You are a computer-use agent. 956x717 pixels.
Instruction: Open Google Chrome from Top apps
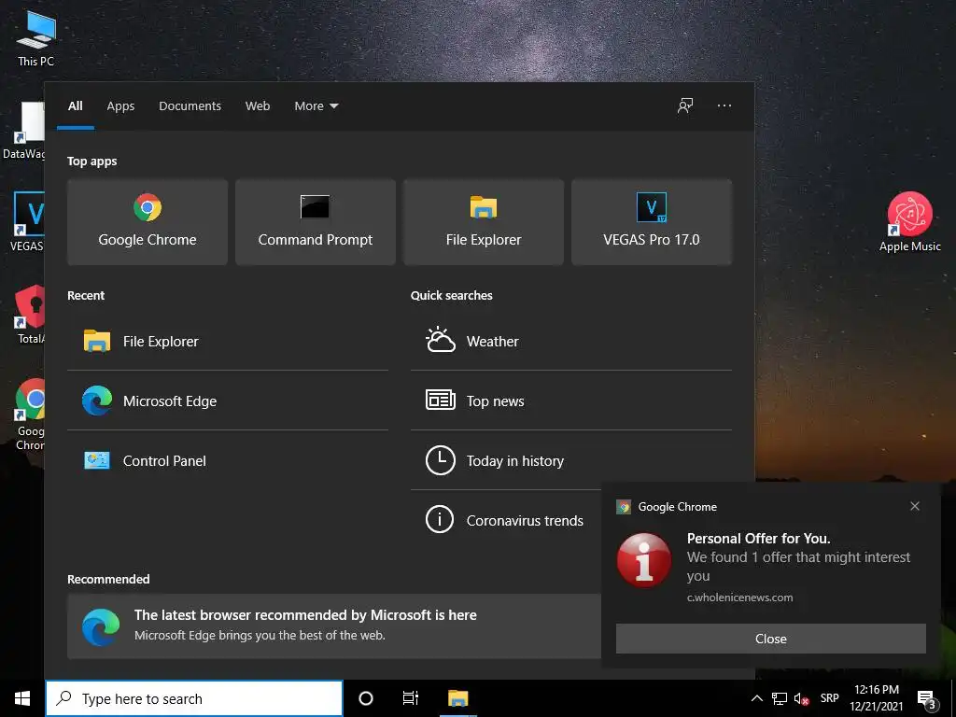[x=147, y=222]
